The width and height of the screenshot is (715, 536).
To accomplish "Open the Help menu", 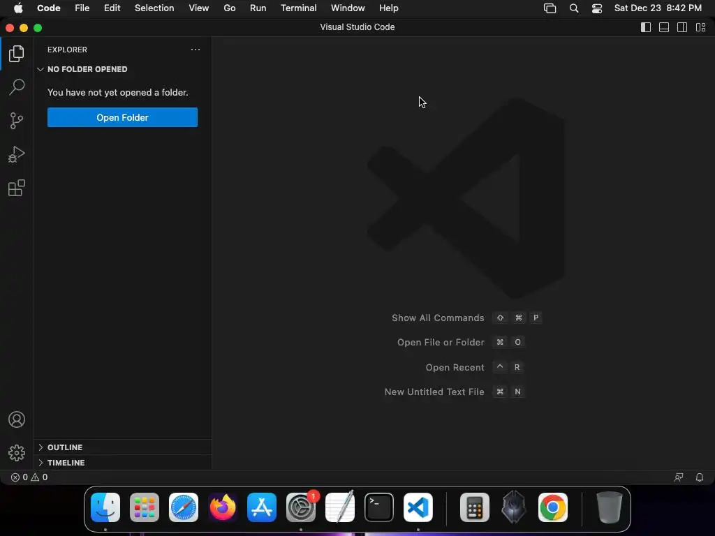I will click(388, 8).
